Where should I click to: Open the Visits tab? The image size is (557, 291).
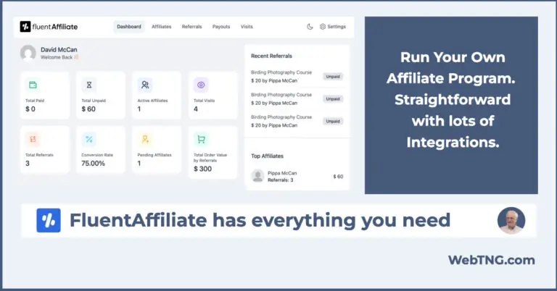point(247,27)
